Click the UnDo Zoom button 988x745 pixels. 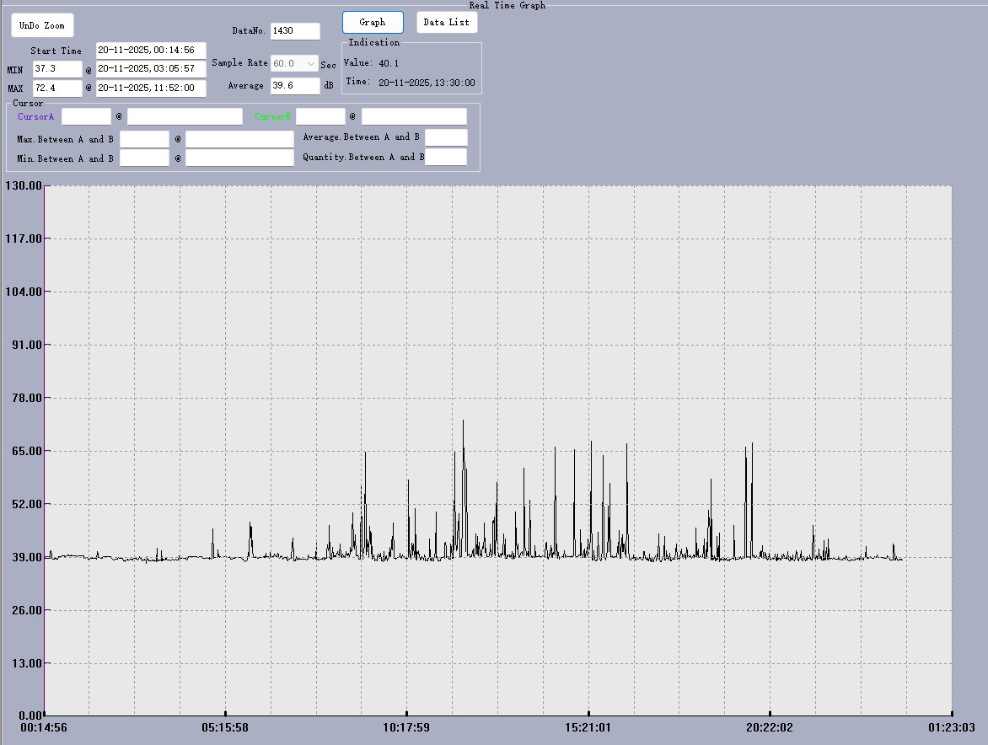click(x=42, y=25)
